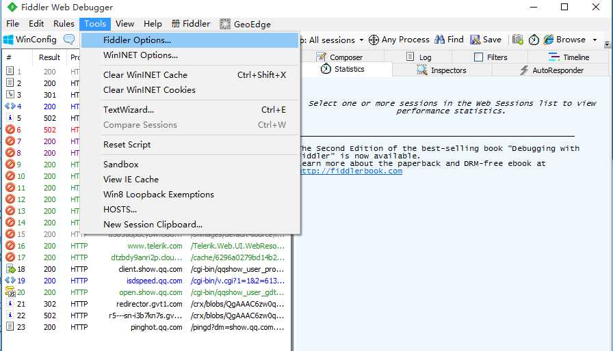Click the comment speech bubble icon
This screenshot has height=351, width=613.
(x=69, y=39)
